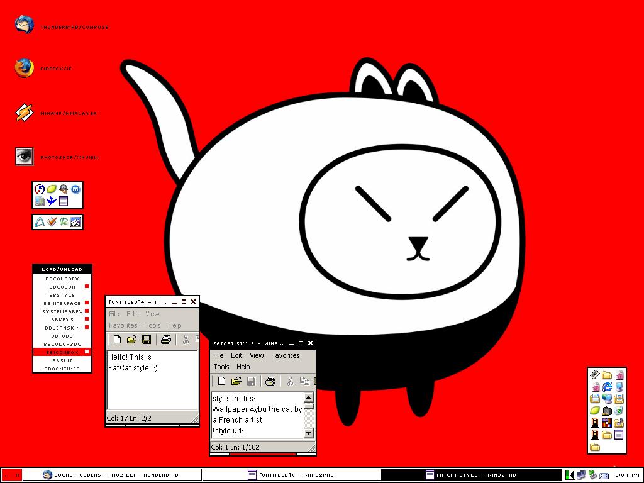This screenshot has height=483, width=644.
Task: Click Save floppy icon in Untitled window
Action: pos(146,340)
